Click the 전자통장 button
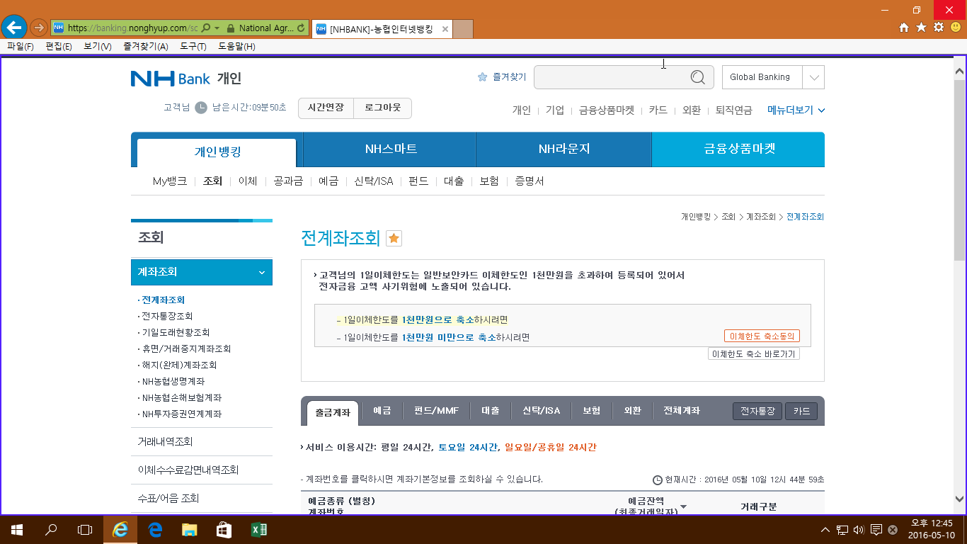This screenshot has height=544, width=967. (x=757, y=411)
